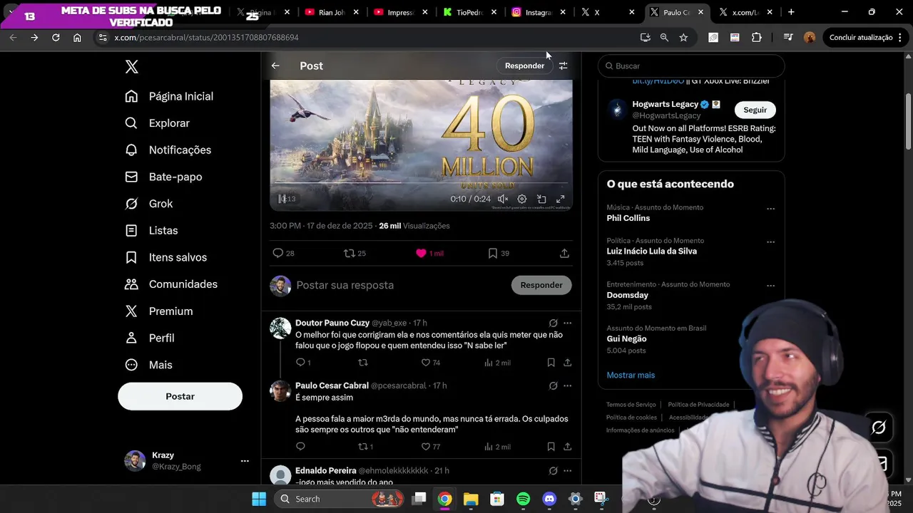The height and width of the screenshot is (513, 913).
Task: Enter video fullscreen mode
Action: [561, 199]
